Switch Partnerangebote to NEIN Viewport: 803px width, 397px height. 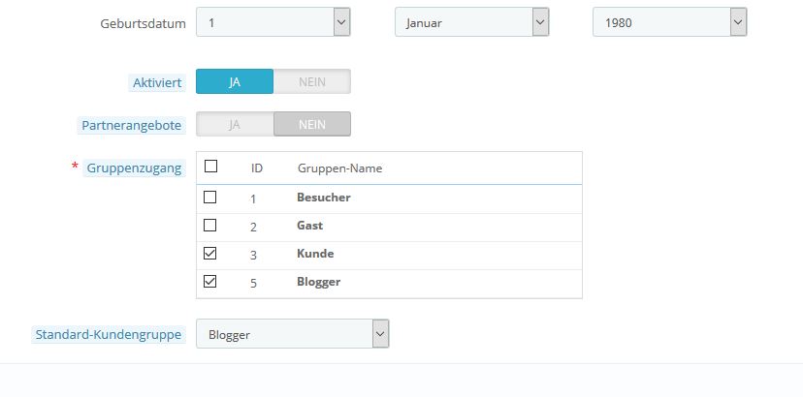(311, 125)
